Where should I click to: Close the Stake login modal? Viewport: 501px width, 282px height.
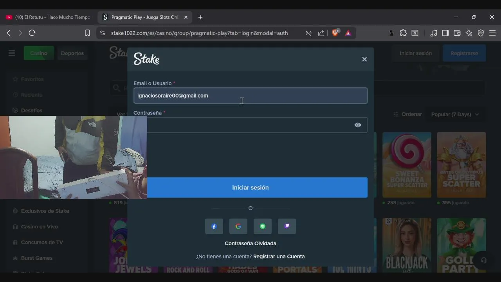[x=364, y=59]
